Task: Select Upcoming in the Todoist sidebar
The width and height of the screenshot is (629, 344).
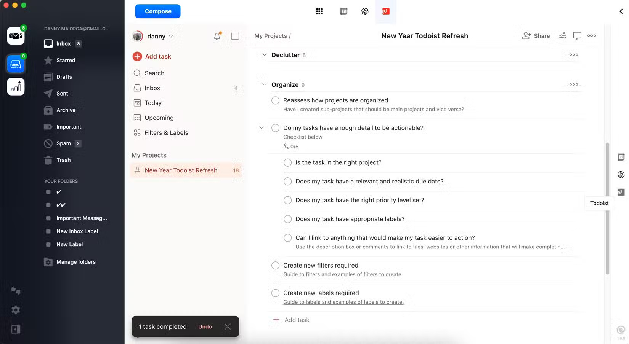Action: click(159, 118)
